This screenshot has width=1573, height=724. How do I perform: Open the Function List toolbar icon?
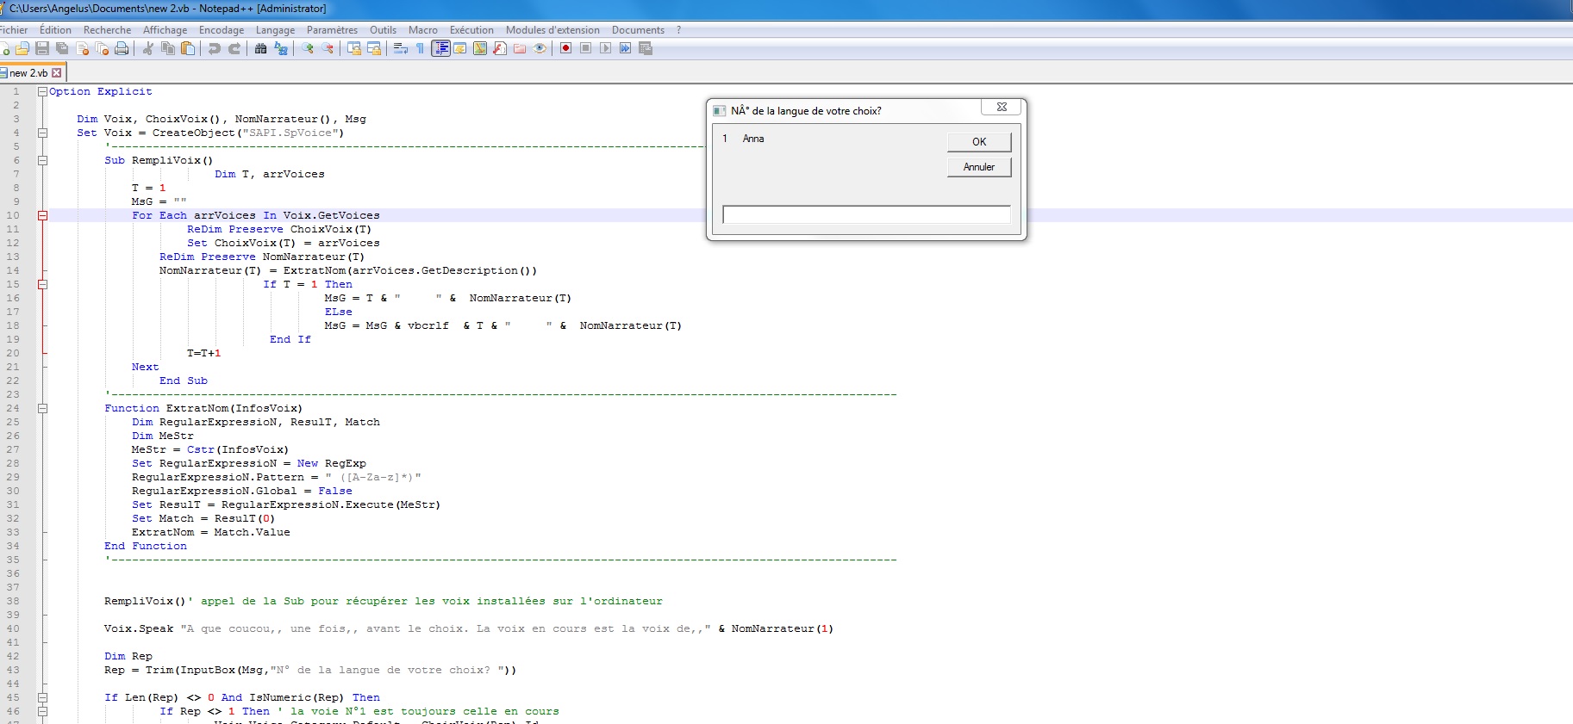tap(500, 48)
